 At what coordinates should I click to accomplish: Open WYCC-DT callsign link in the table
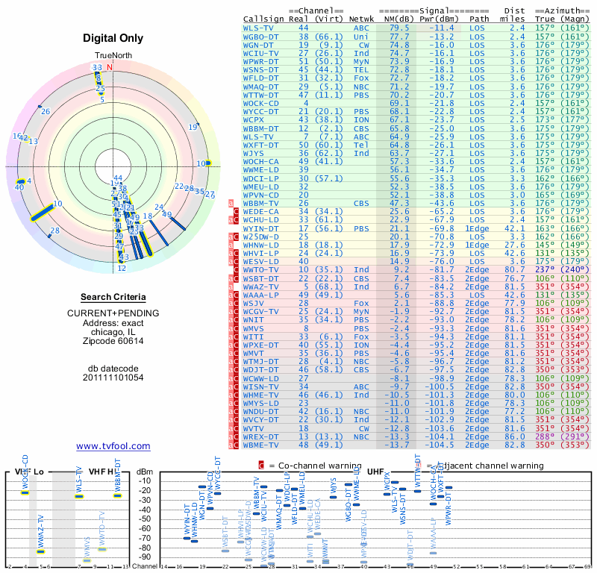click(x=260, y=112)
